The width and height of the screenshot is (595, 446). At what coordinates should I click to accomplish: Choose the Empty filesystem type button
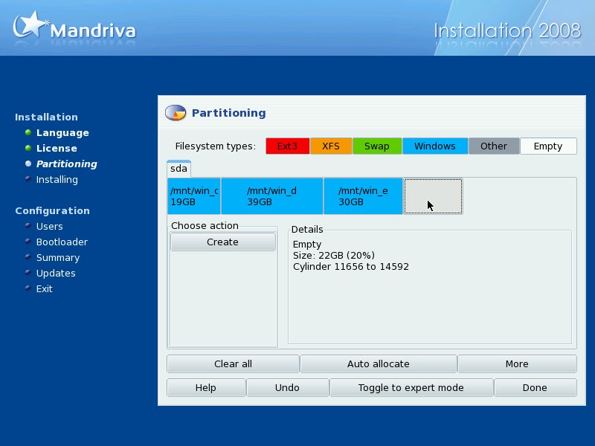pos(548,146)
